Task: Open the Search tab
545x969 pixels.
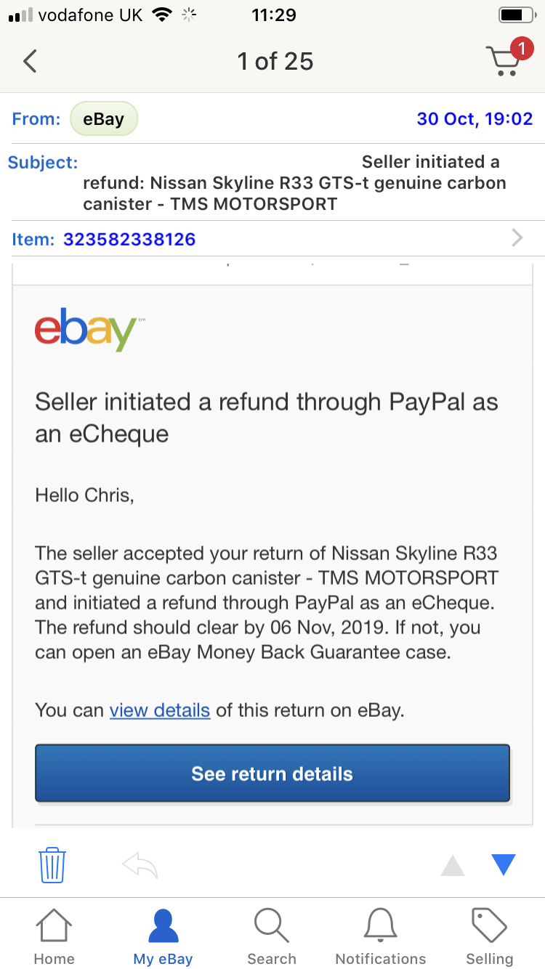Action: [272, 936]
